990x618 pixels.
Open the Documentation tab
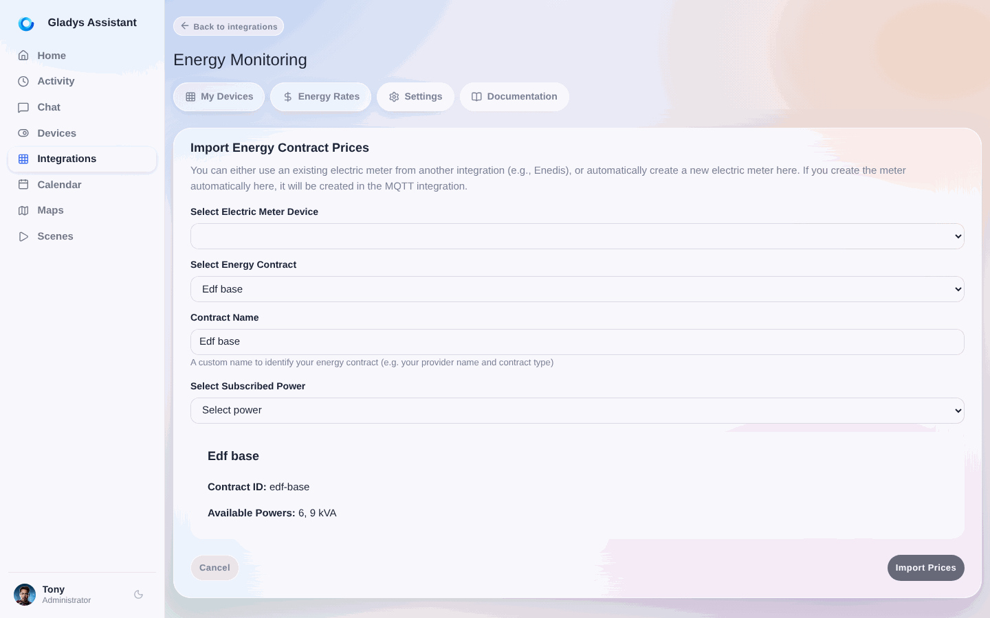tap(514, 97)
